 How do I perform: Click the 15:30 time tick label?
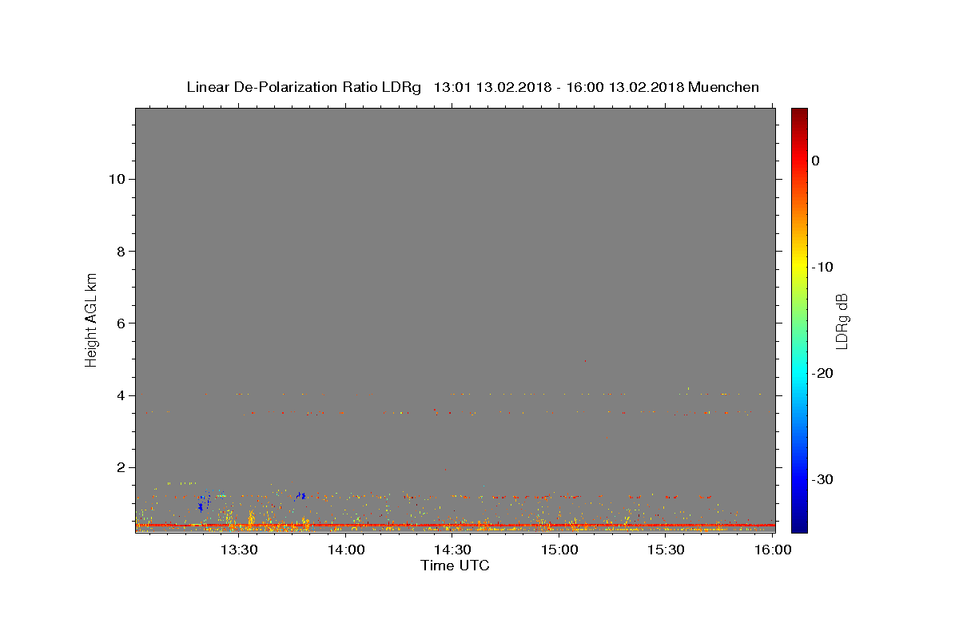(667, 550)
